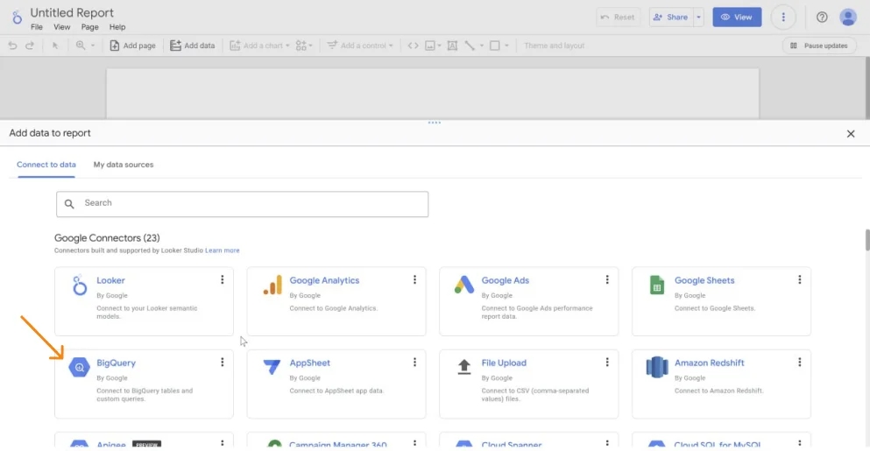Open the Page menu

(x=89, y=26)
